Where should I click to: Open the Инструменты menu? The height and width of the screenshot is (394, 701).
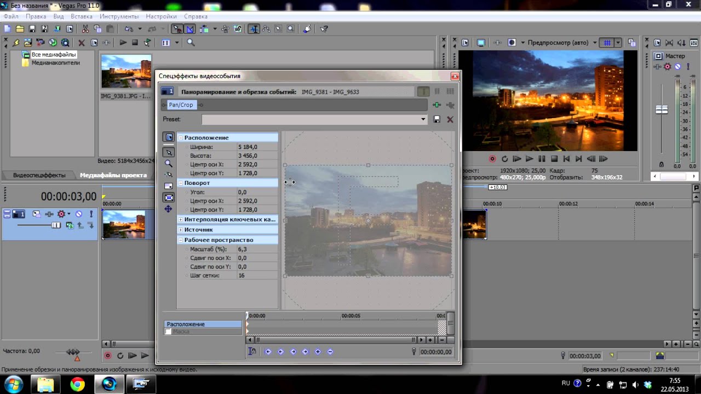coord(119,16)
